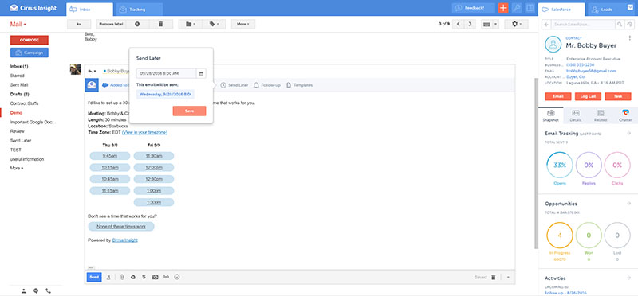Switch to the Tracking tab
This screenshot has width=638, height=296.
point(139,9)
